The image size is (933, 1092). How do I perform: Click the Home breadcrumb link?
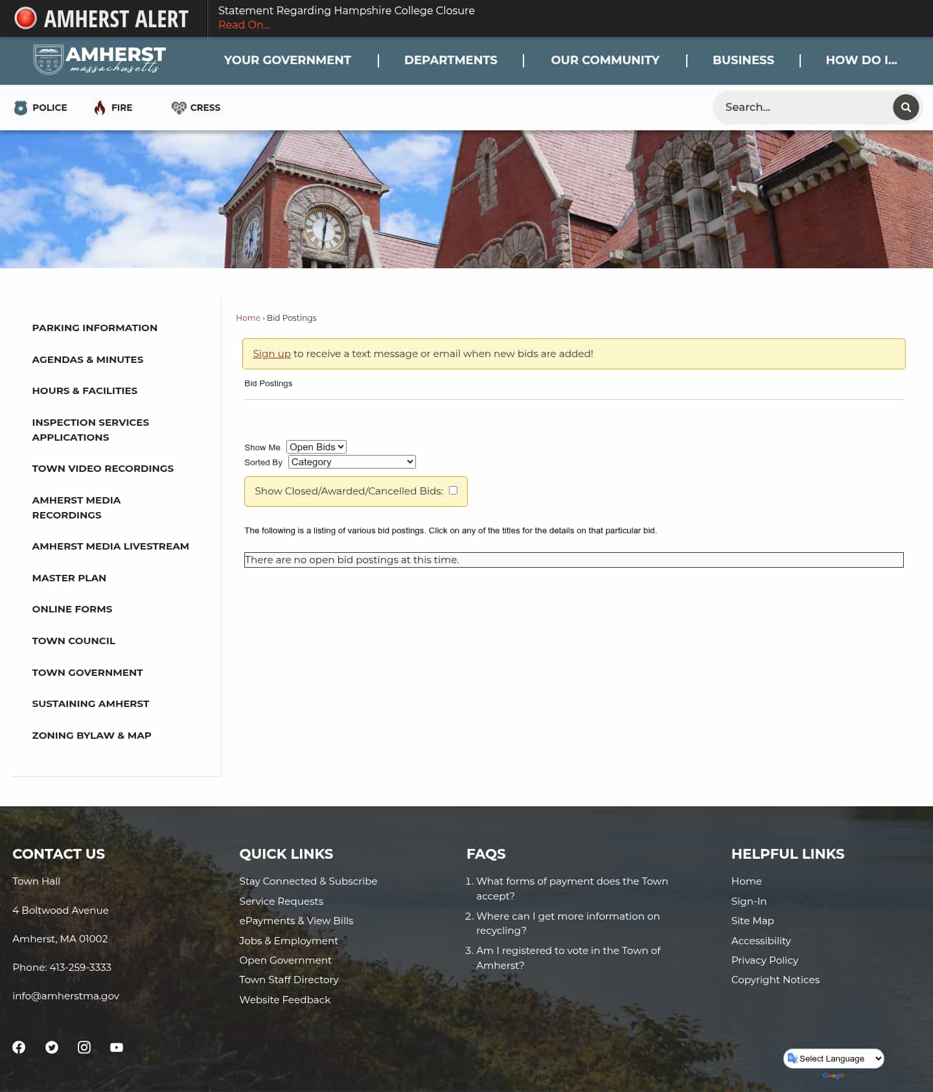(x=248, y=318)
